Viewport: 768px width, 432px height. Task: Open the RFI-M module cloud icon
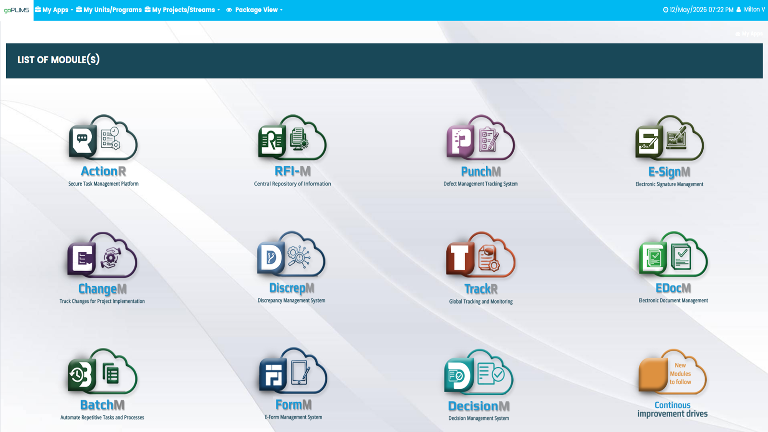coord(292,137)
